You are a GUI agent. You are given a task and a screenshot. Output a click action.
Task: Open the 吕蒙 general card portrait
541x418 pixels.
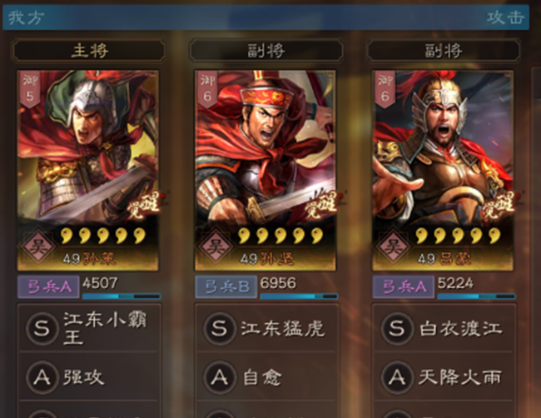(x=443, y=171)
